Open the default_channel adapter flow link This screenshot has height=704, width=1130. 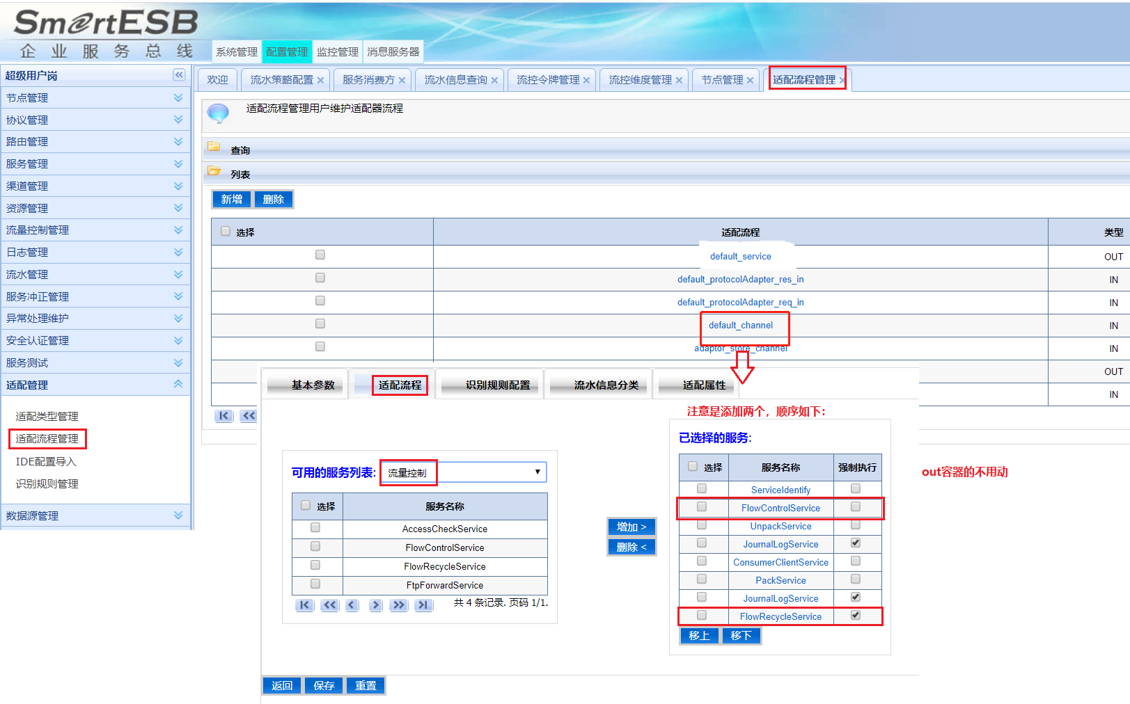(x=740, y=326)
